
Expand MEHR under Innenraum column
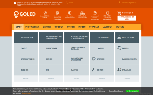[x=51, y=79]
